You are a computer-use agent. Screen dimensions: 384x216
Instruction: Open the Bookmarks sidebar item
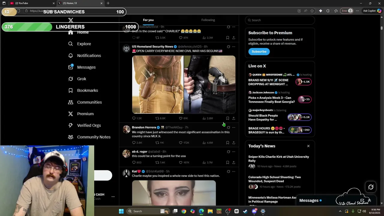[x=83, y=90]
